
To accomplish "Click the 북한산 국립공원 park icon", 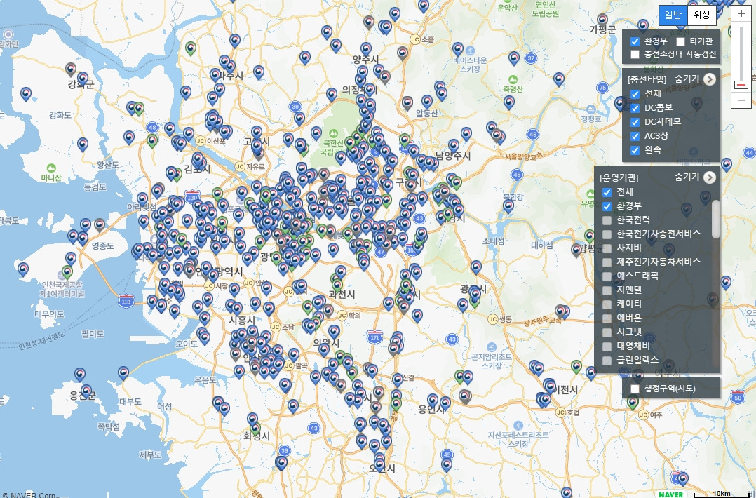I will point(332,133).
